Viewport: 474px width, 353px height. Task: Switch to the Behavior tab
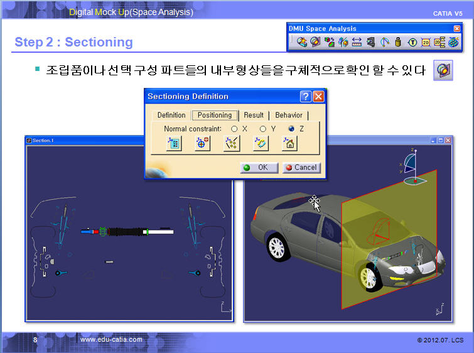[288, 115]
